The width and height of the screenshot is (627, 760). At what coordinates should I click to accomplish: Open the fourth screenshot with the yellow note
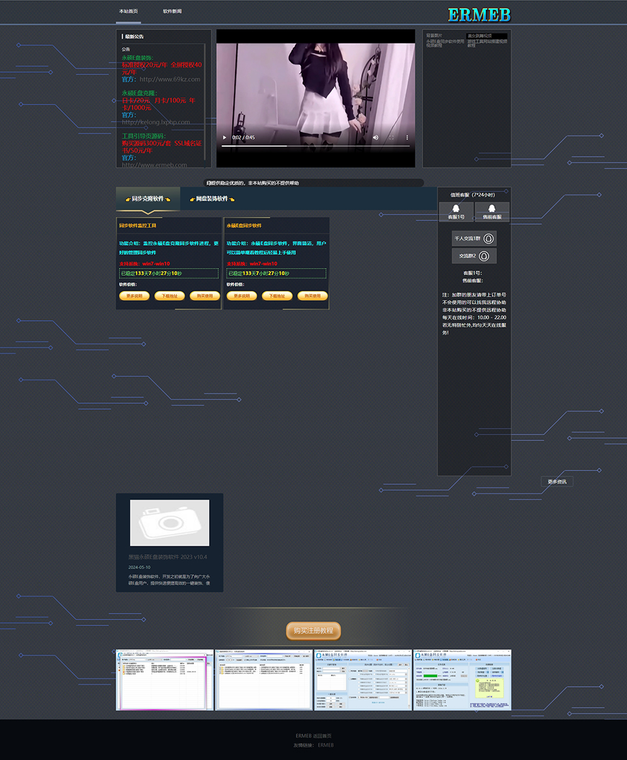coord(462,680)
